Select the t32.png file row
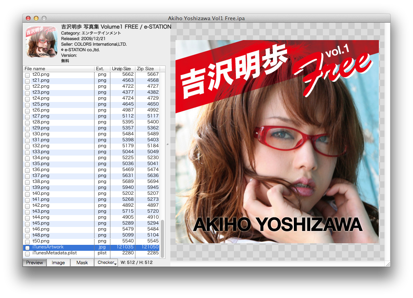 (91, 146)
